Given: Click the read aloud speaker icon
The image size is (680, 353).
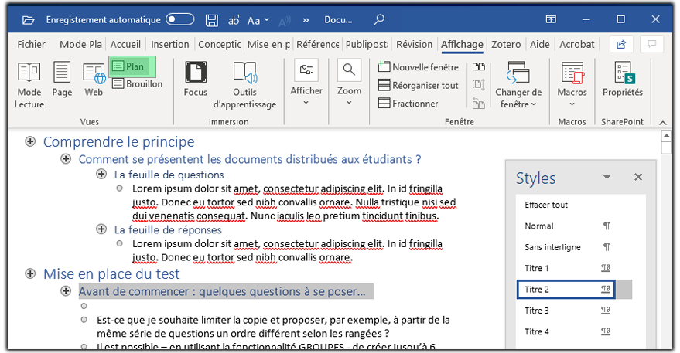Looking at the screenshot, I should (x=285, y=21).
